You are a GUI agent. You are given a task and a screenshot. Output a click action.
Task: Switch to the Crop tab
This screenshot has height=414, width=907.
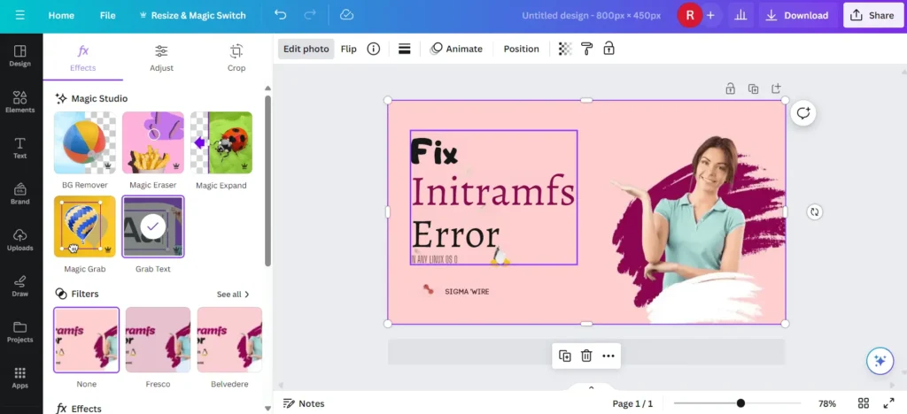(x=236, y=57)
